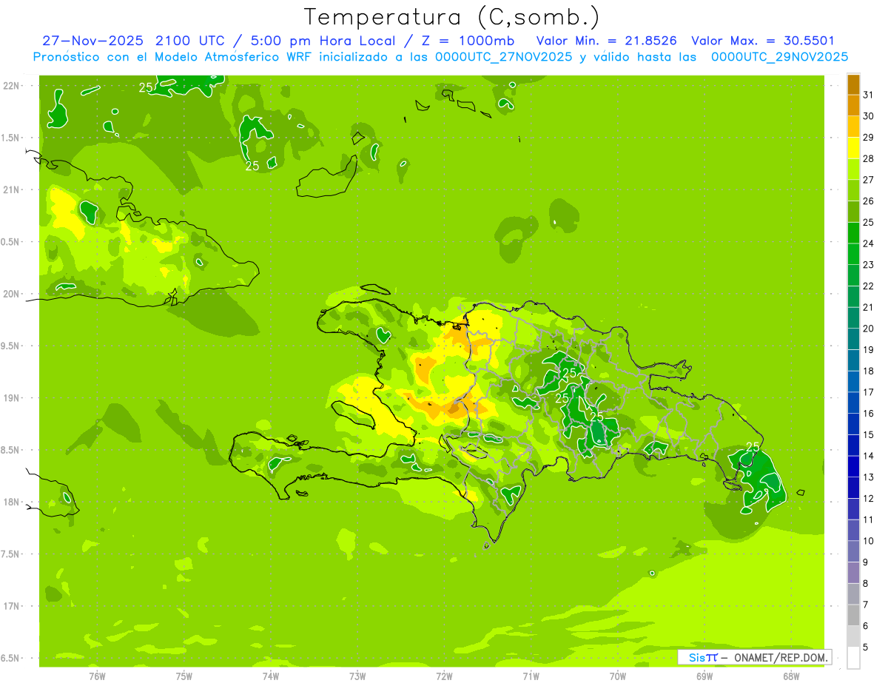Screen dimensions: 888x686
Task: Click the colorbar label "12"
Action: [x=868, y=498]
